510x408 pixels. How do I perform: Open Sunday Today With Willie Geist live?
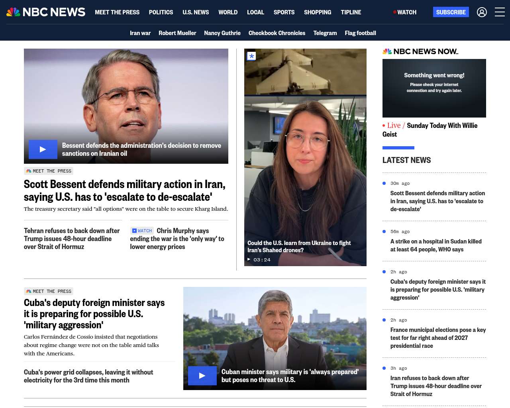(430, 130)
